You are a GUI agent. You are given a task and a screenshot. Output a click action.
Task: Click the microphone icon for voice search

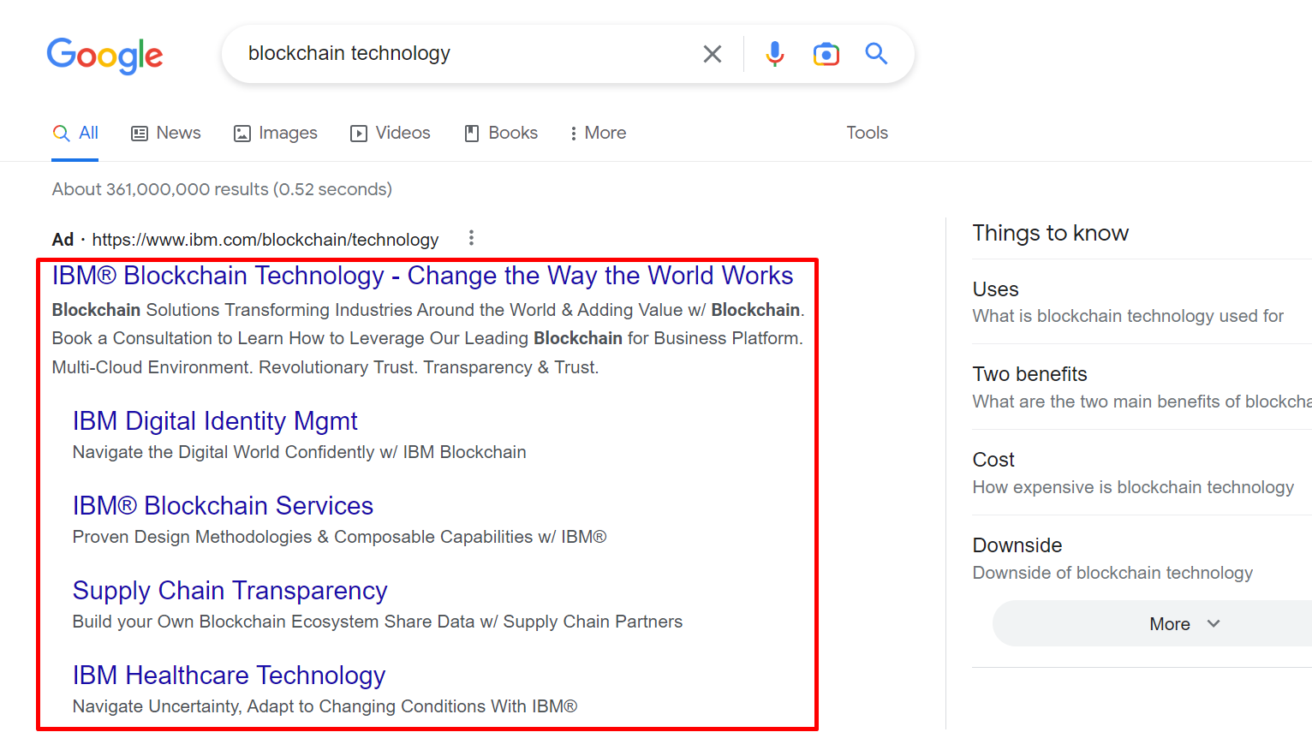(x=774, y=53)
